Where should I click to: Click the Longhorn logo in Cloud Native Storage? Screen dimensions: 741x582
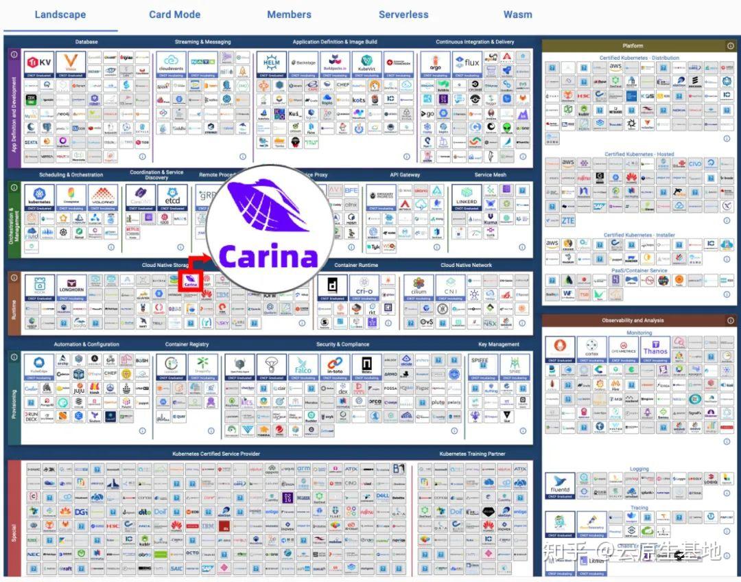click(72, 286)
